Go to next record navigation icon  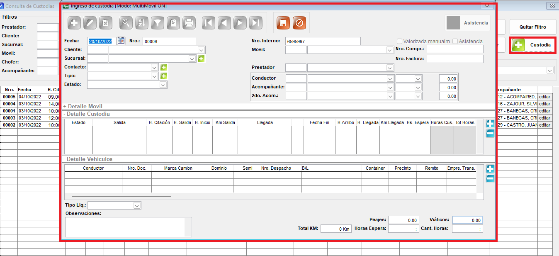coord(241,23)
